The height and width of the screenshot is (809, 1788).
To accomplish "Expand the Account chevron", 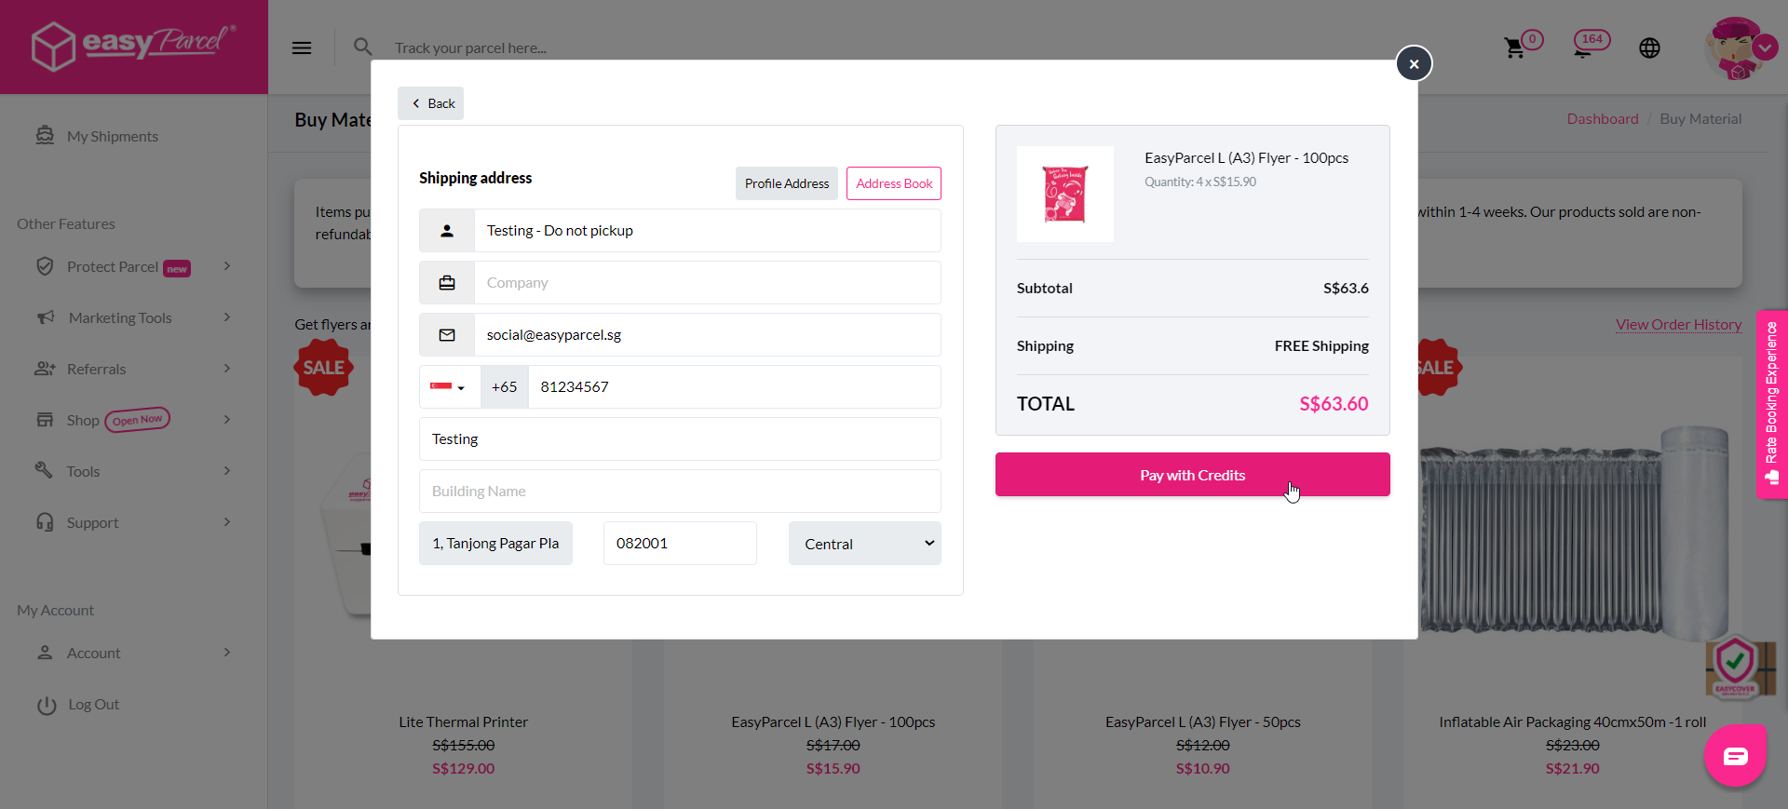I will point(227,653).
